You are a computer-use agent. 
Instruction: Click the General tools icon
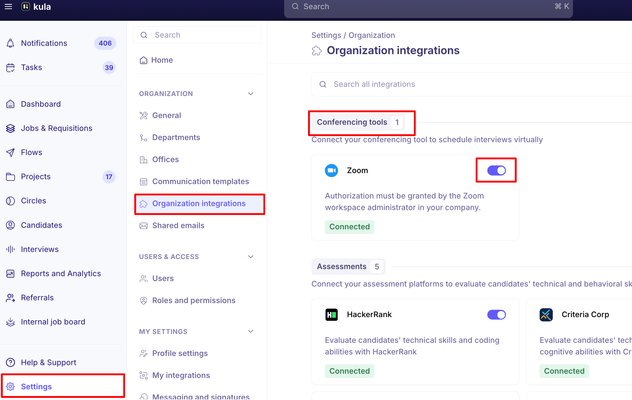click(x=143, y=115)
